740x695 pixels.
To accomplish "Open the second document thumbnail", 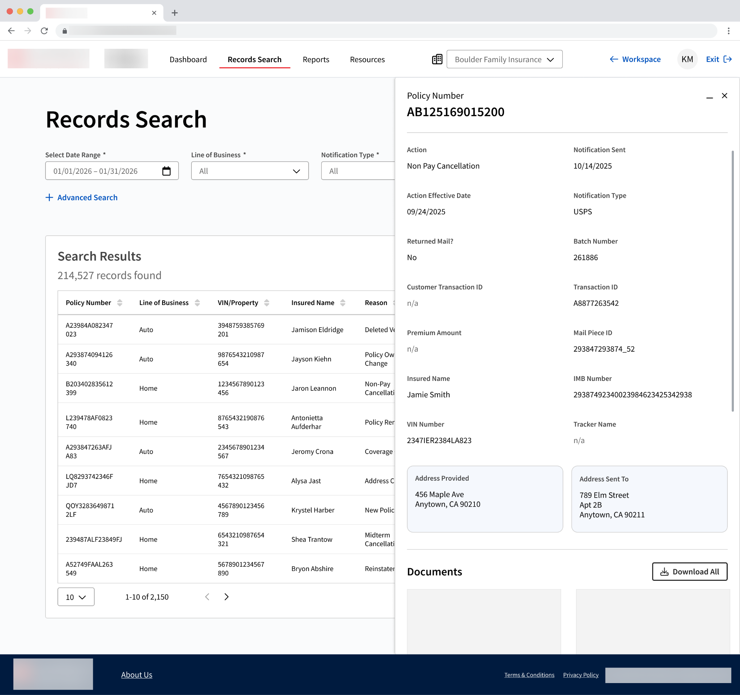I will [653, 621].
